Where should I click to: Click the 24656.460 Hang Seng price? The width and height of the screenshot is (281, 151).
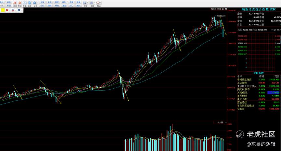pyautogui.click(x=274, y=80)
